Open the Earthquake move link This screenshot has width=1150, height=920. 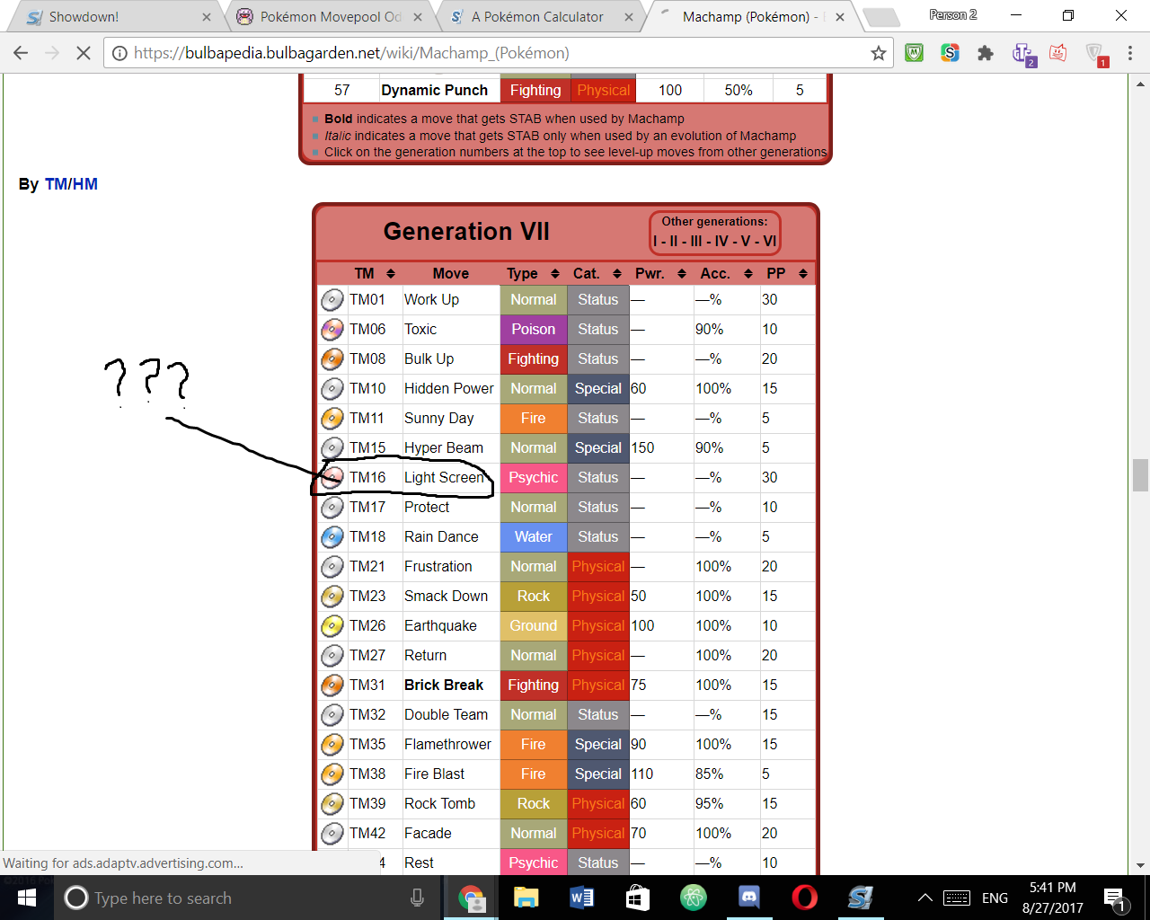(440, 626)
